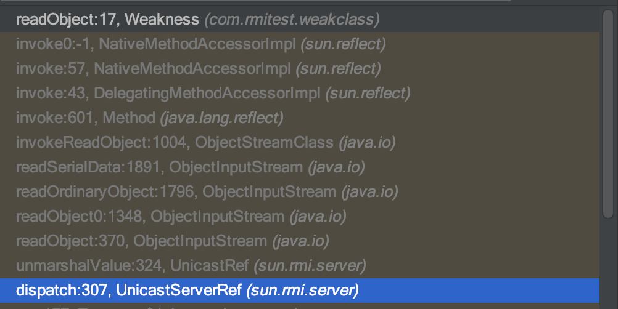The image size is (618, 309).
Task: Click (sun.rmi.server) label on unmarshalValue row
Action: tap(310, 266)
